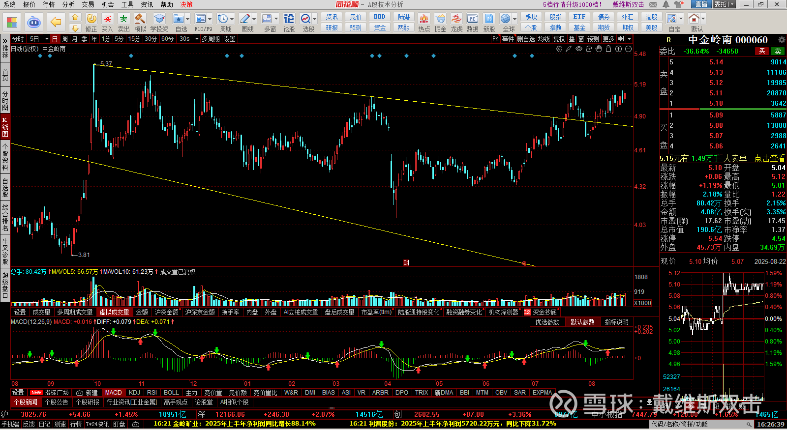The image size is (787, 430).
Task: Click the ETF button
Action: pyautogui.click(x=579, y=17)
